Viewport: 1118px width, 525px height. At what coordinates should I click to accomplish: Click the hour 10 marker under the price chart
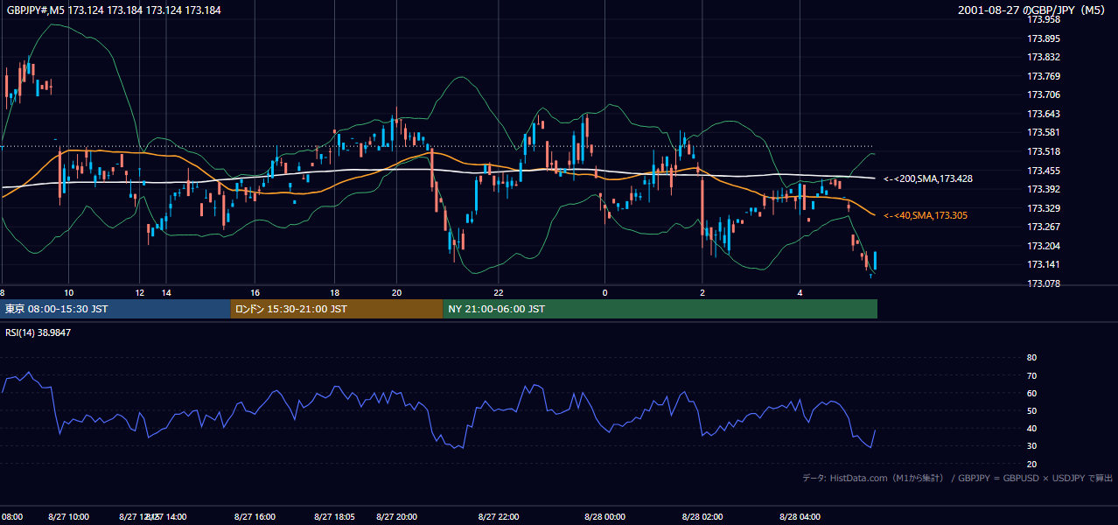68,292
